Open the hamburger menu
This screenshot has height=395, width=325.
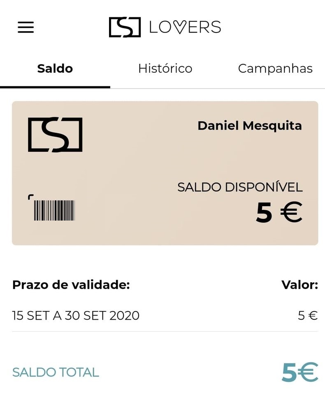click(x=26, y=27)
